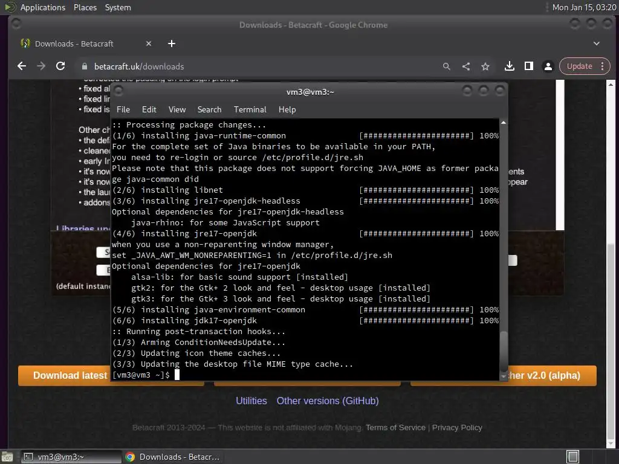Image resolution: width=619 pixels, height=464 pixels.
Task: Expand the tab search chevron
Action: [x=597, y=43]
